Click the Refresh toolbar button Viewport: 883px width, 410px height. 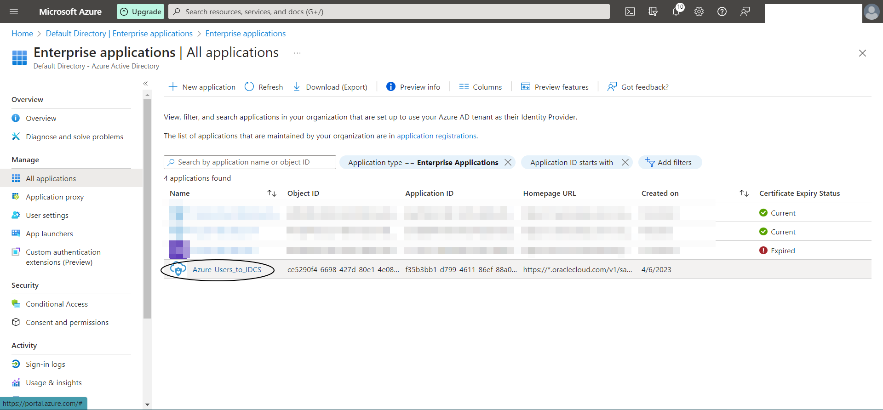tap(264, 87)
